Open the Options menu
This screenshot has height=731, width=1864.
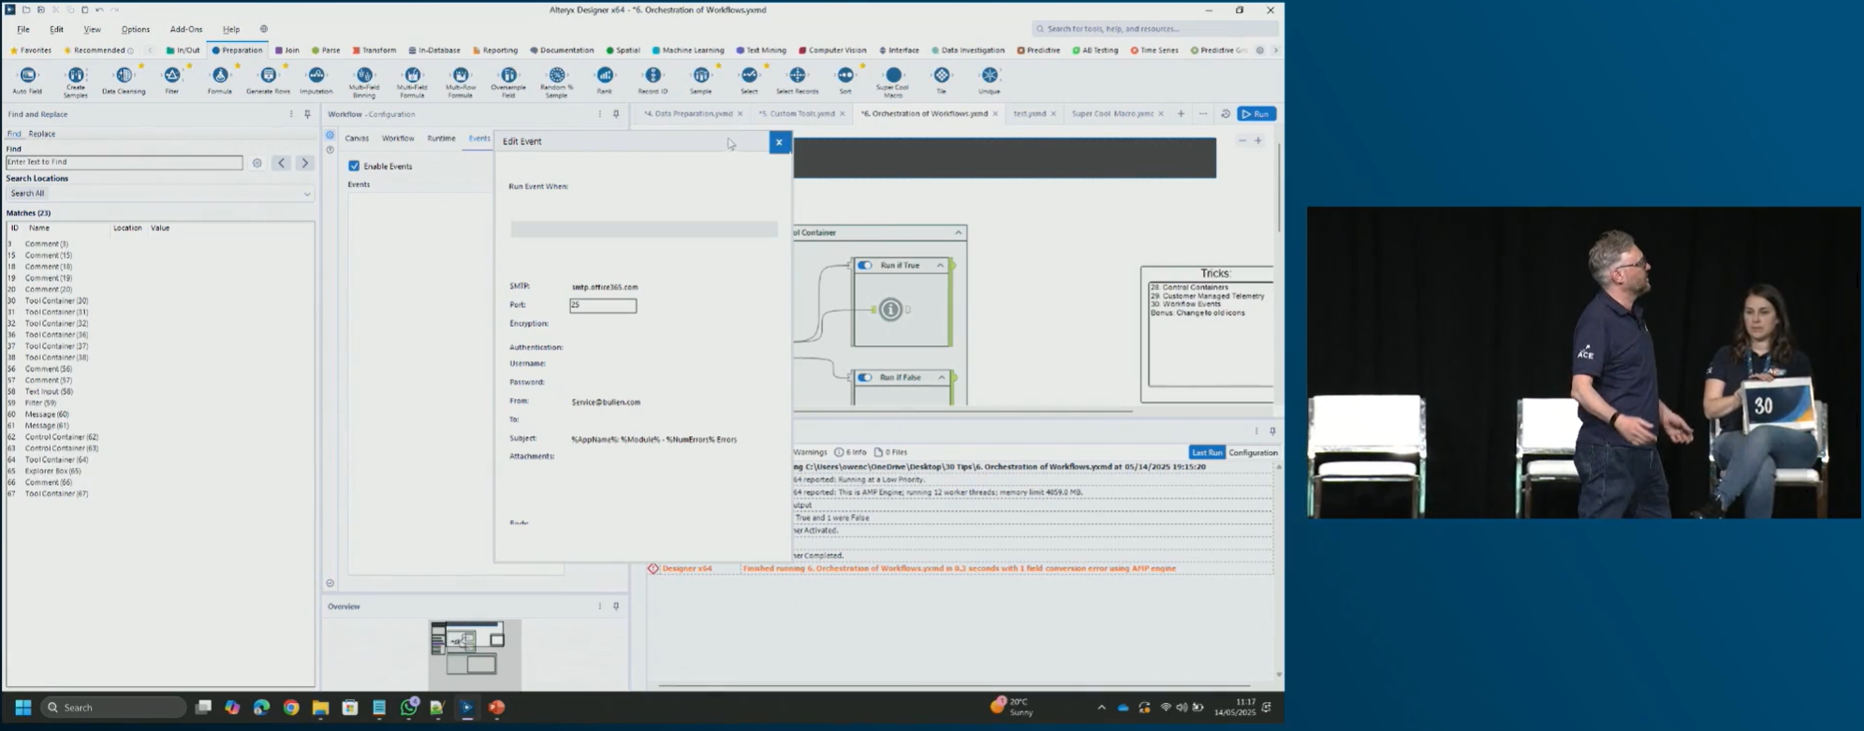click(x=136, y=29)
